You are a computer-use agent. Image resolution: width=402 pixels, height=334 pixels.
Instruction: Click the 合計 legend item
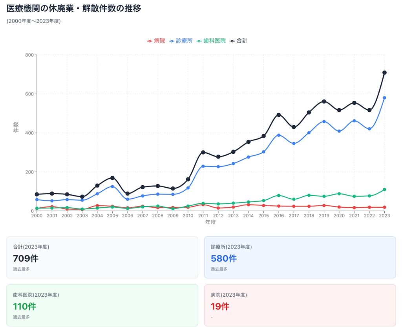pyautogui.click(x=239, y=41)
